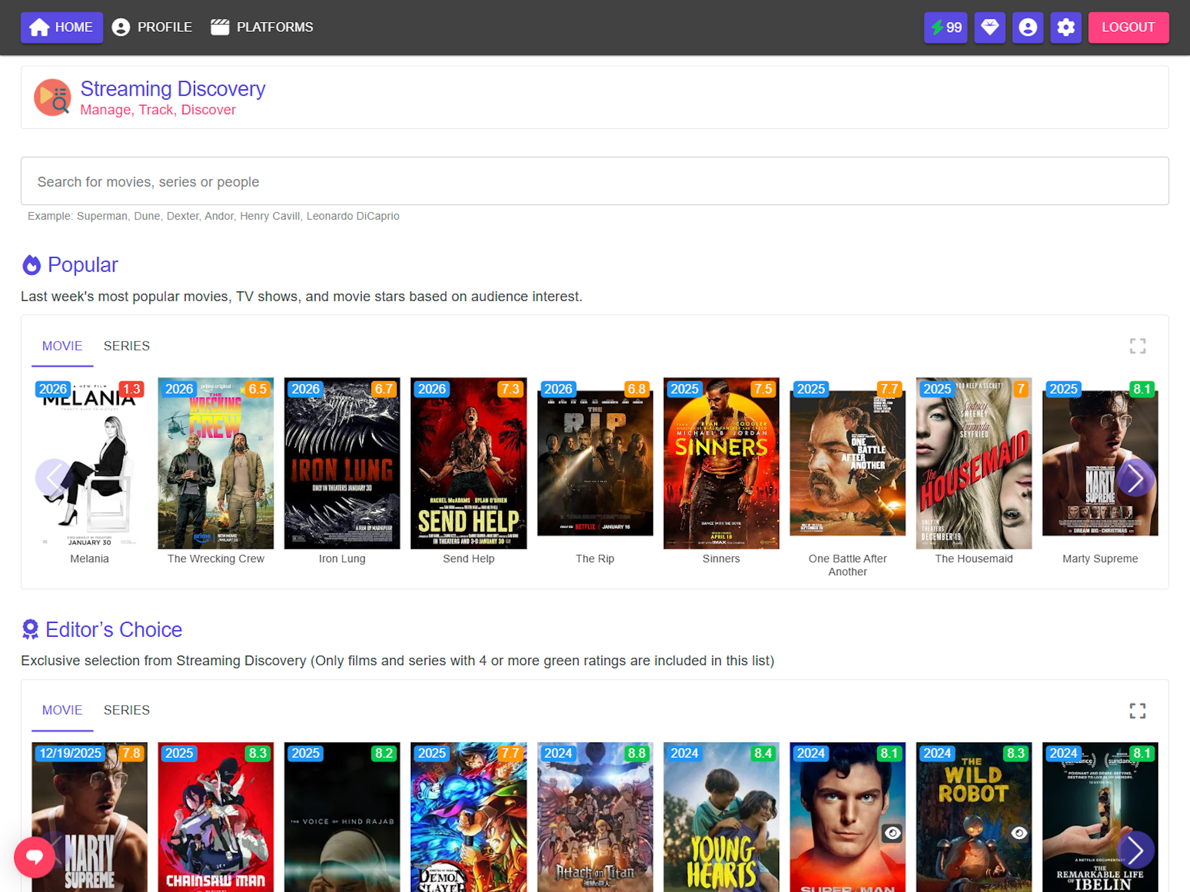The image size is (1190, 892).
Task: Open The Remarkable Life of Ibelin poster
Action: 1100,817
